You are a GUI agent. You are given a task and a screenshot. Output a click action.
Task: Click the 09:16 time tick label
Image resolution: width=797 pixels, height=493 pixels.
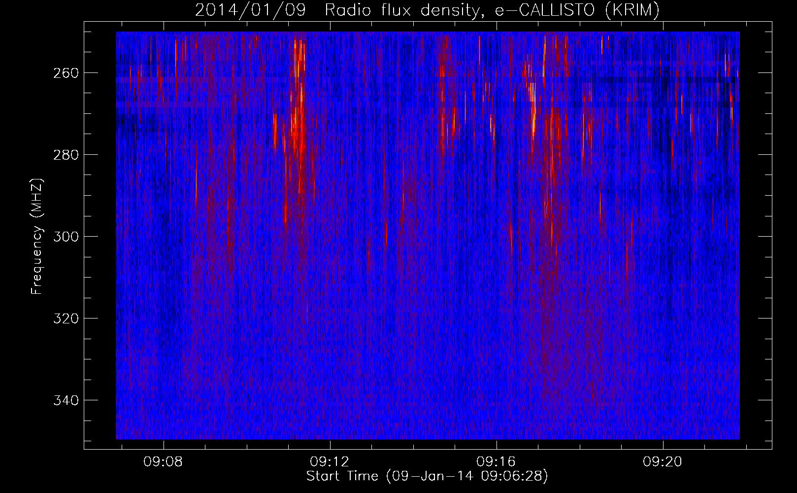click(496, 462)
